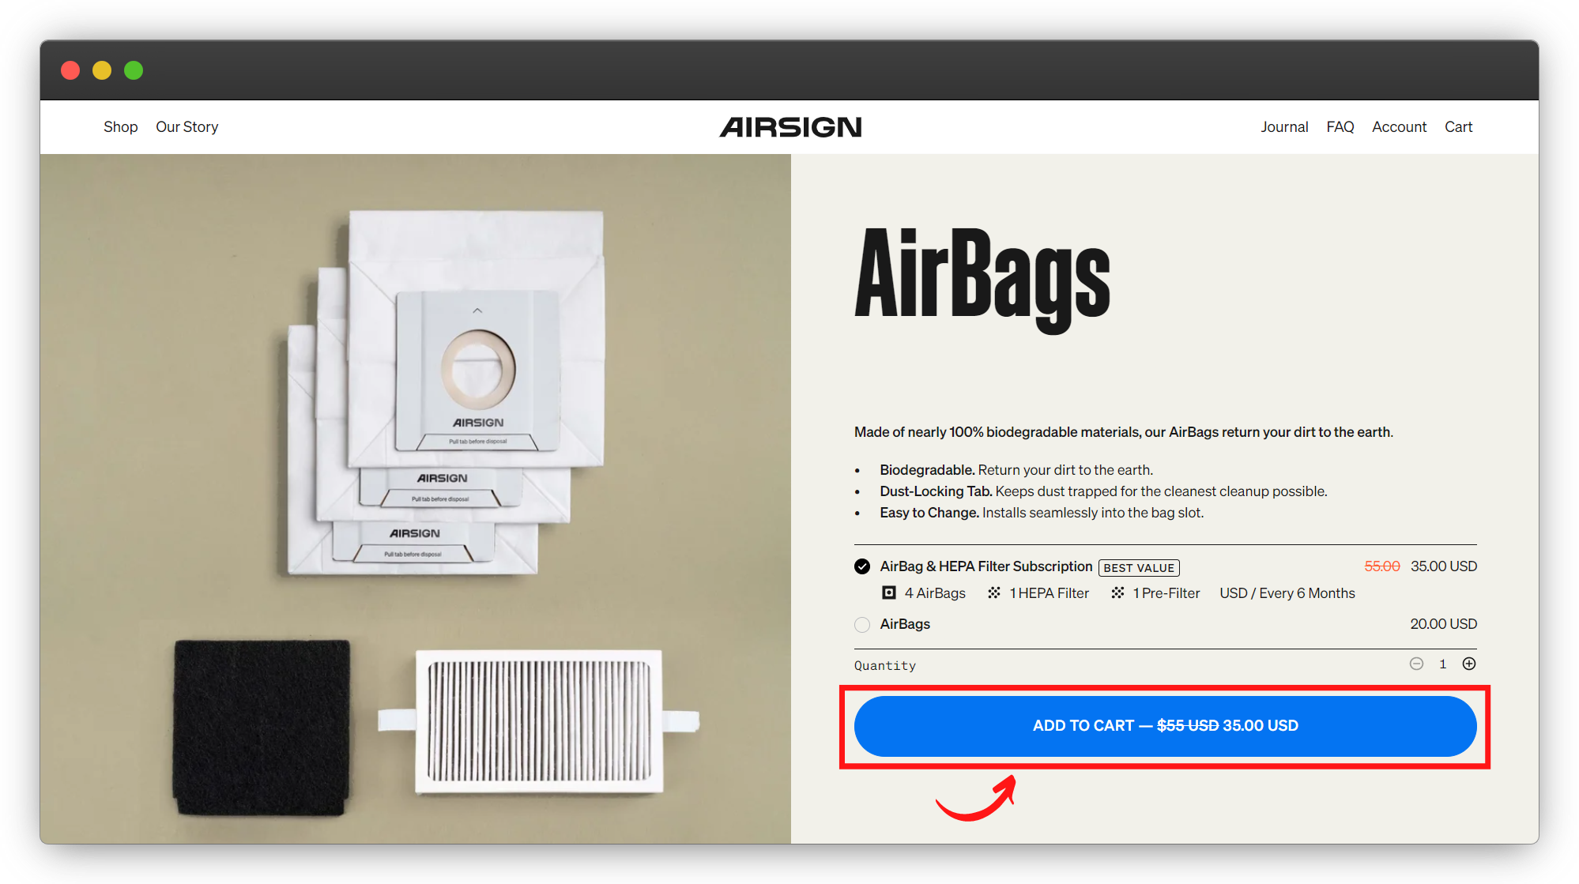Select the AirBags only radio button
Screen dimensions: 1579x884
click(862, 623)
